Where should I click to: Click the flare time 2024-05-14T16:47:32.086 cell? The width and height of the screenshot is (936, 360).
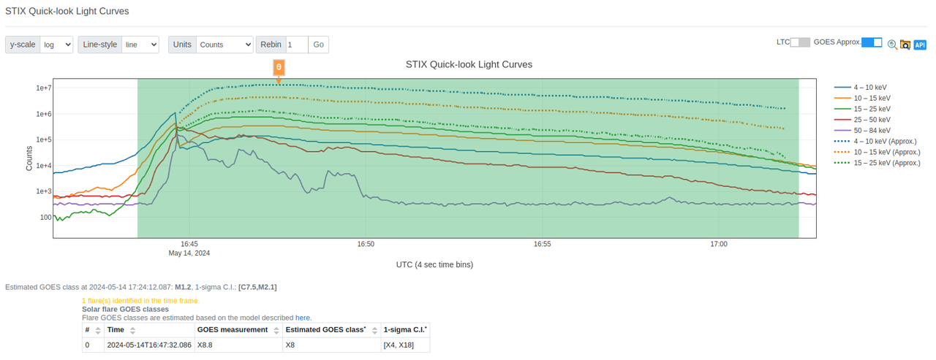click(149, 345)
